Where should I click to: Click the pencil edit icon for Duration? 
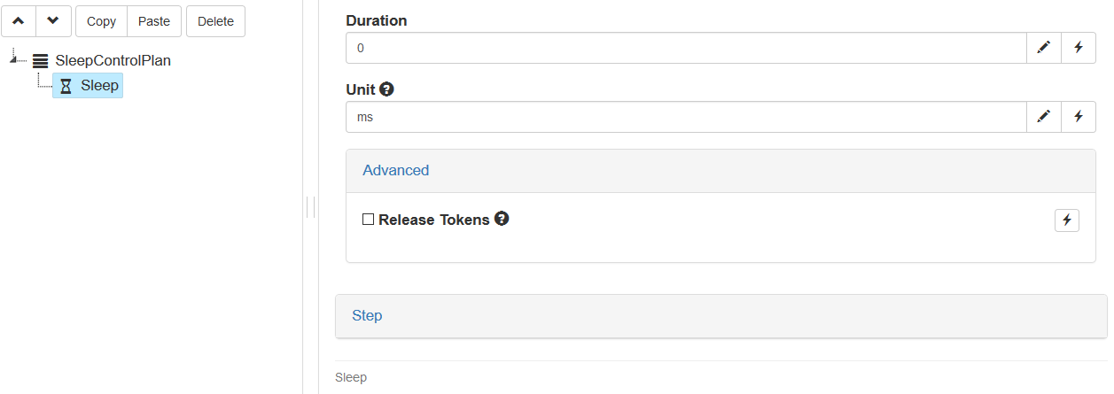pos(1044,48)
